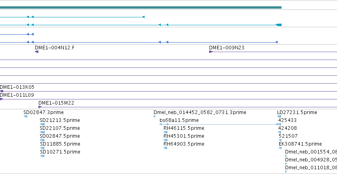Click the SD21213.5prime EST label

[x=60, y=120]
